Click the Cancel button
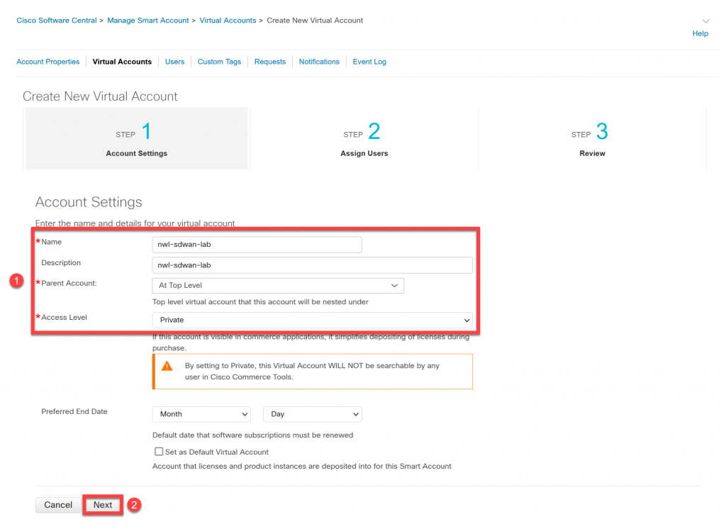 [x=58, y=505]
